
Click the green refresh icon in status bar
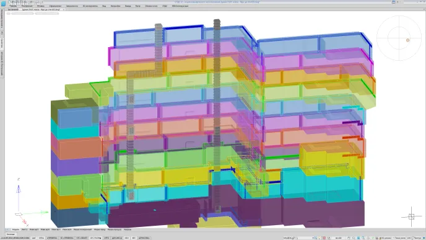coord(373,238)
